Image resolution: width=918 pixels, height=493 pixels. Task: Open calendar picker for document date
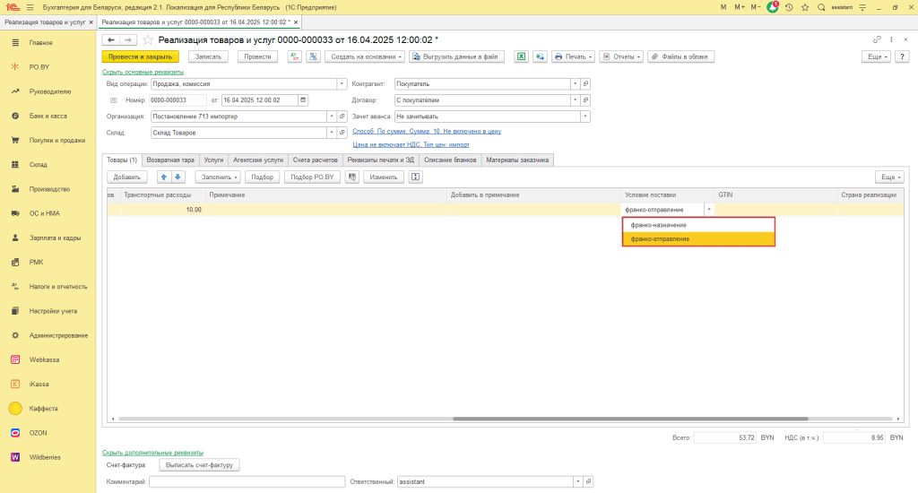click(x=303, y=100)
